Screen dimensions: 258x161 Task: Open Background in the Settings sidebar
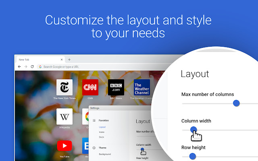(x=105, y=154)
